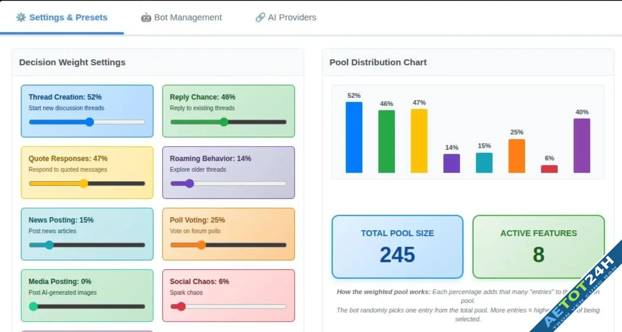
Task: Click the rightmost purple 40% chart bar
Action: [x=582, y=146]
